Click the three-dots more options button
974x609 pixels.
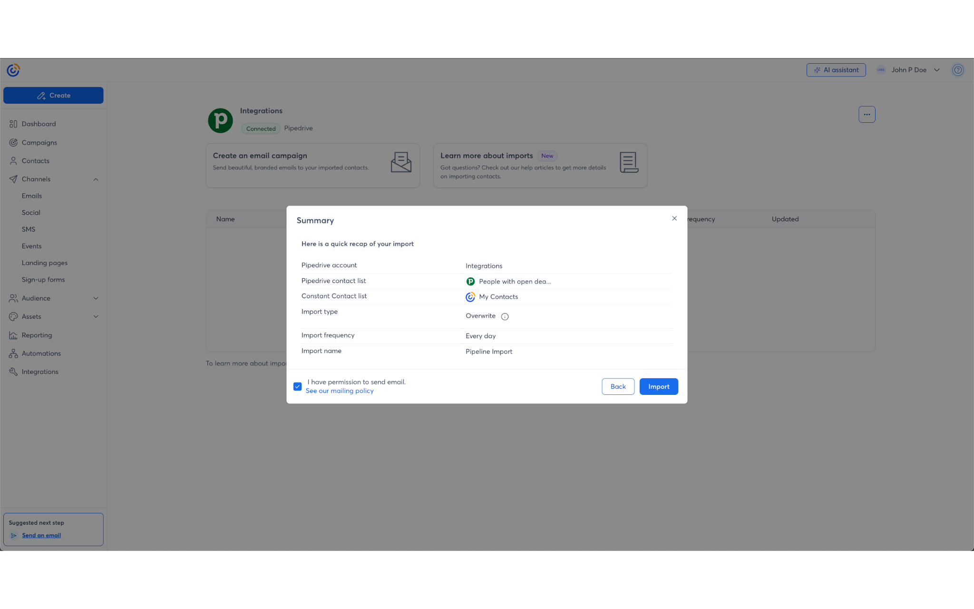867,114
